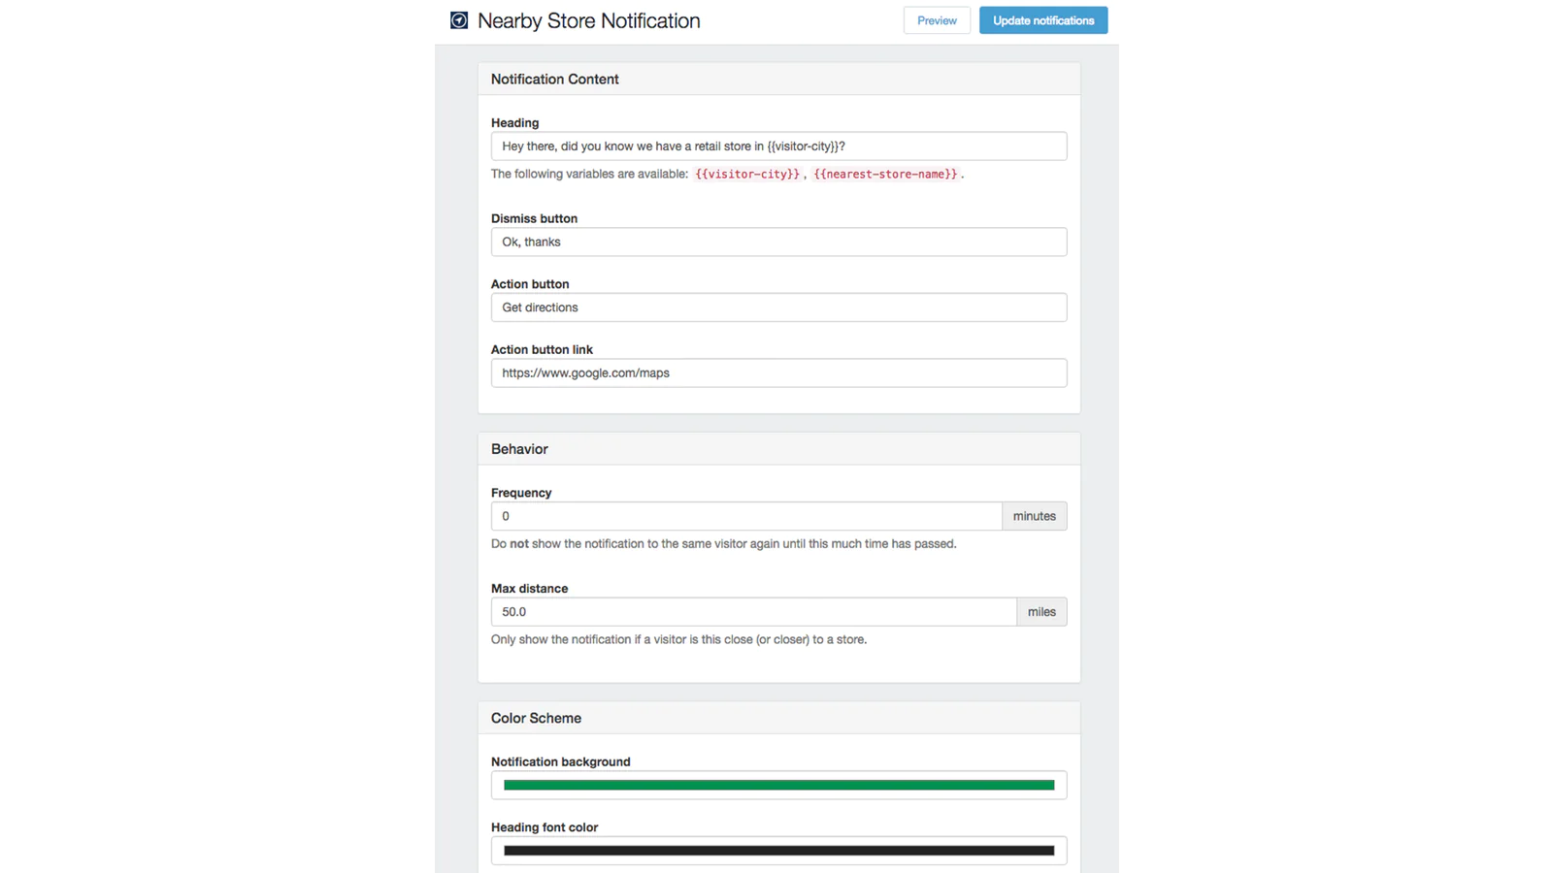Click the Action button link URL field
This screenshot has height=873, width=1553.
[778, 373]
